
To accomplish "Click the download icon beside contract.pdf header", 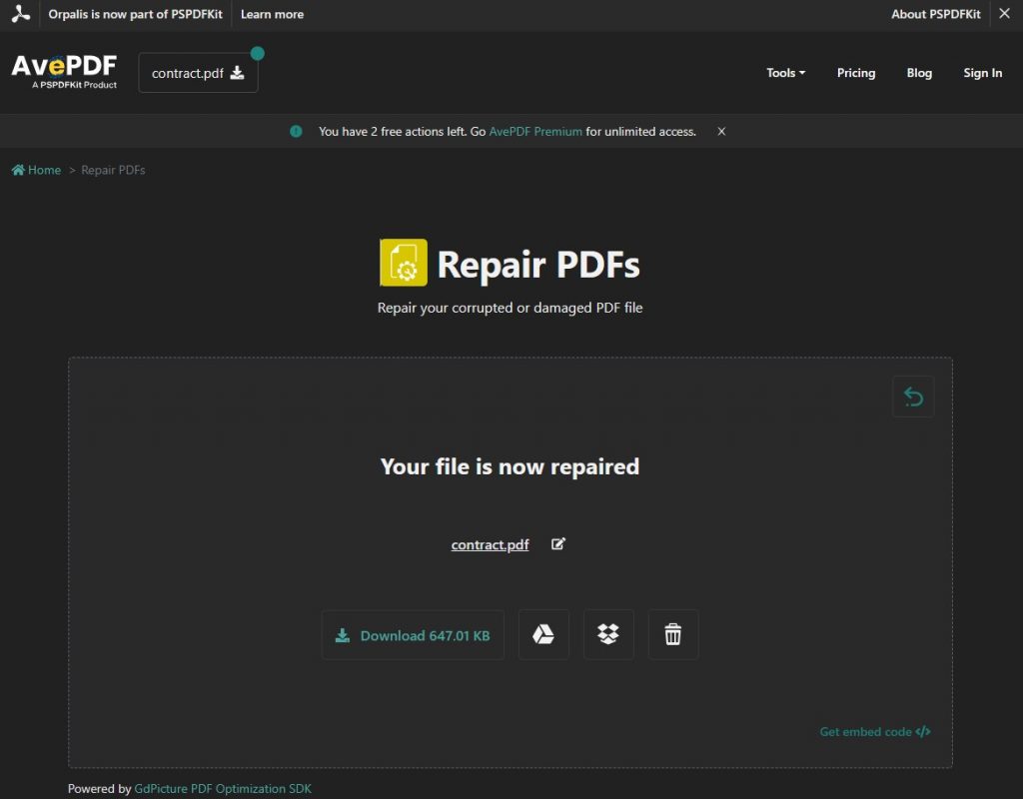I will coord(236,73).
